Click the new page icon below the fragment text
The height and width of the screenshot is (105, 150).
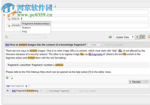coord(11,78)
